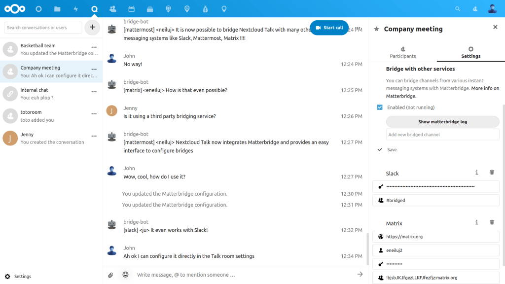
Task: Open the Activity lightning bolt app
Action: (x=75, y=9)
